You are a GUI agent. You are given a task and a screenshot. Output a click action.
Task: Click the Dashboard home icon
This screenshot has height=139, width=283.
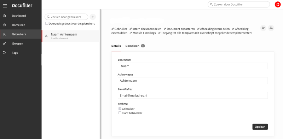pyautogui.click(x=5, y=16)
